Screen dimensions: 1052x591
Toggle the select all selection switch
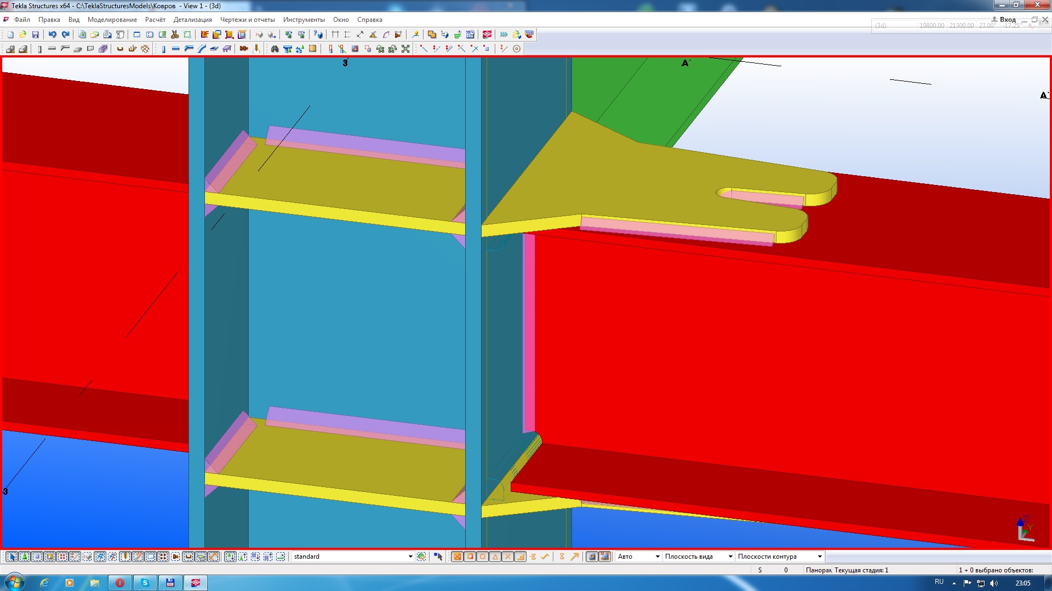12,557
